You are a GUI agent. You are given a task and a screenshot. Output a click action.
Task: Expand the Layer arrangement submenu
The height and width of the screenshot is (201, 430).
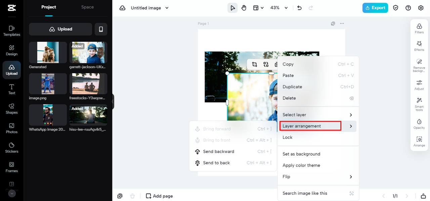[318, 126]
